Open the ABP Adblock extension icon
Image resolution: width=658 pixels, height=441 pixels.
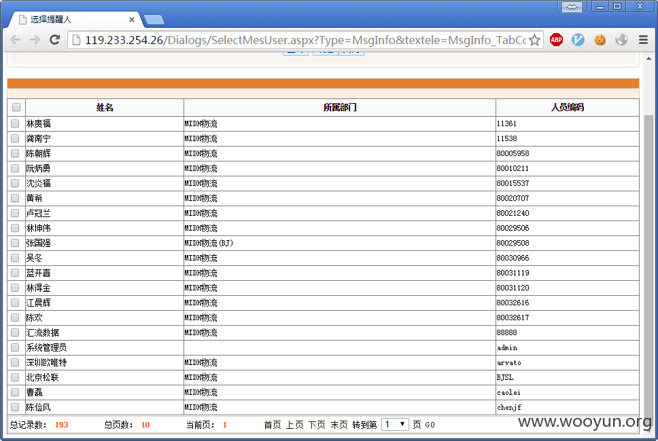(x=557, y=40)
